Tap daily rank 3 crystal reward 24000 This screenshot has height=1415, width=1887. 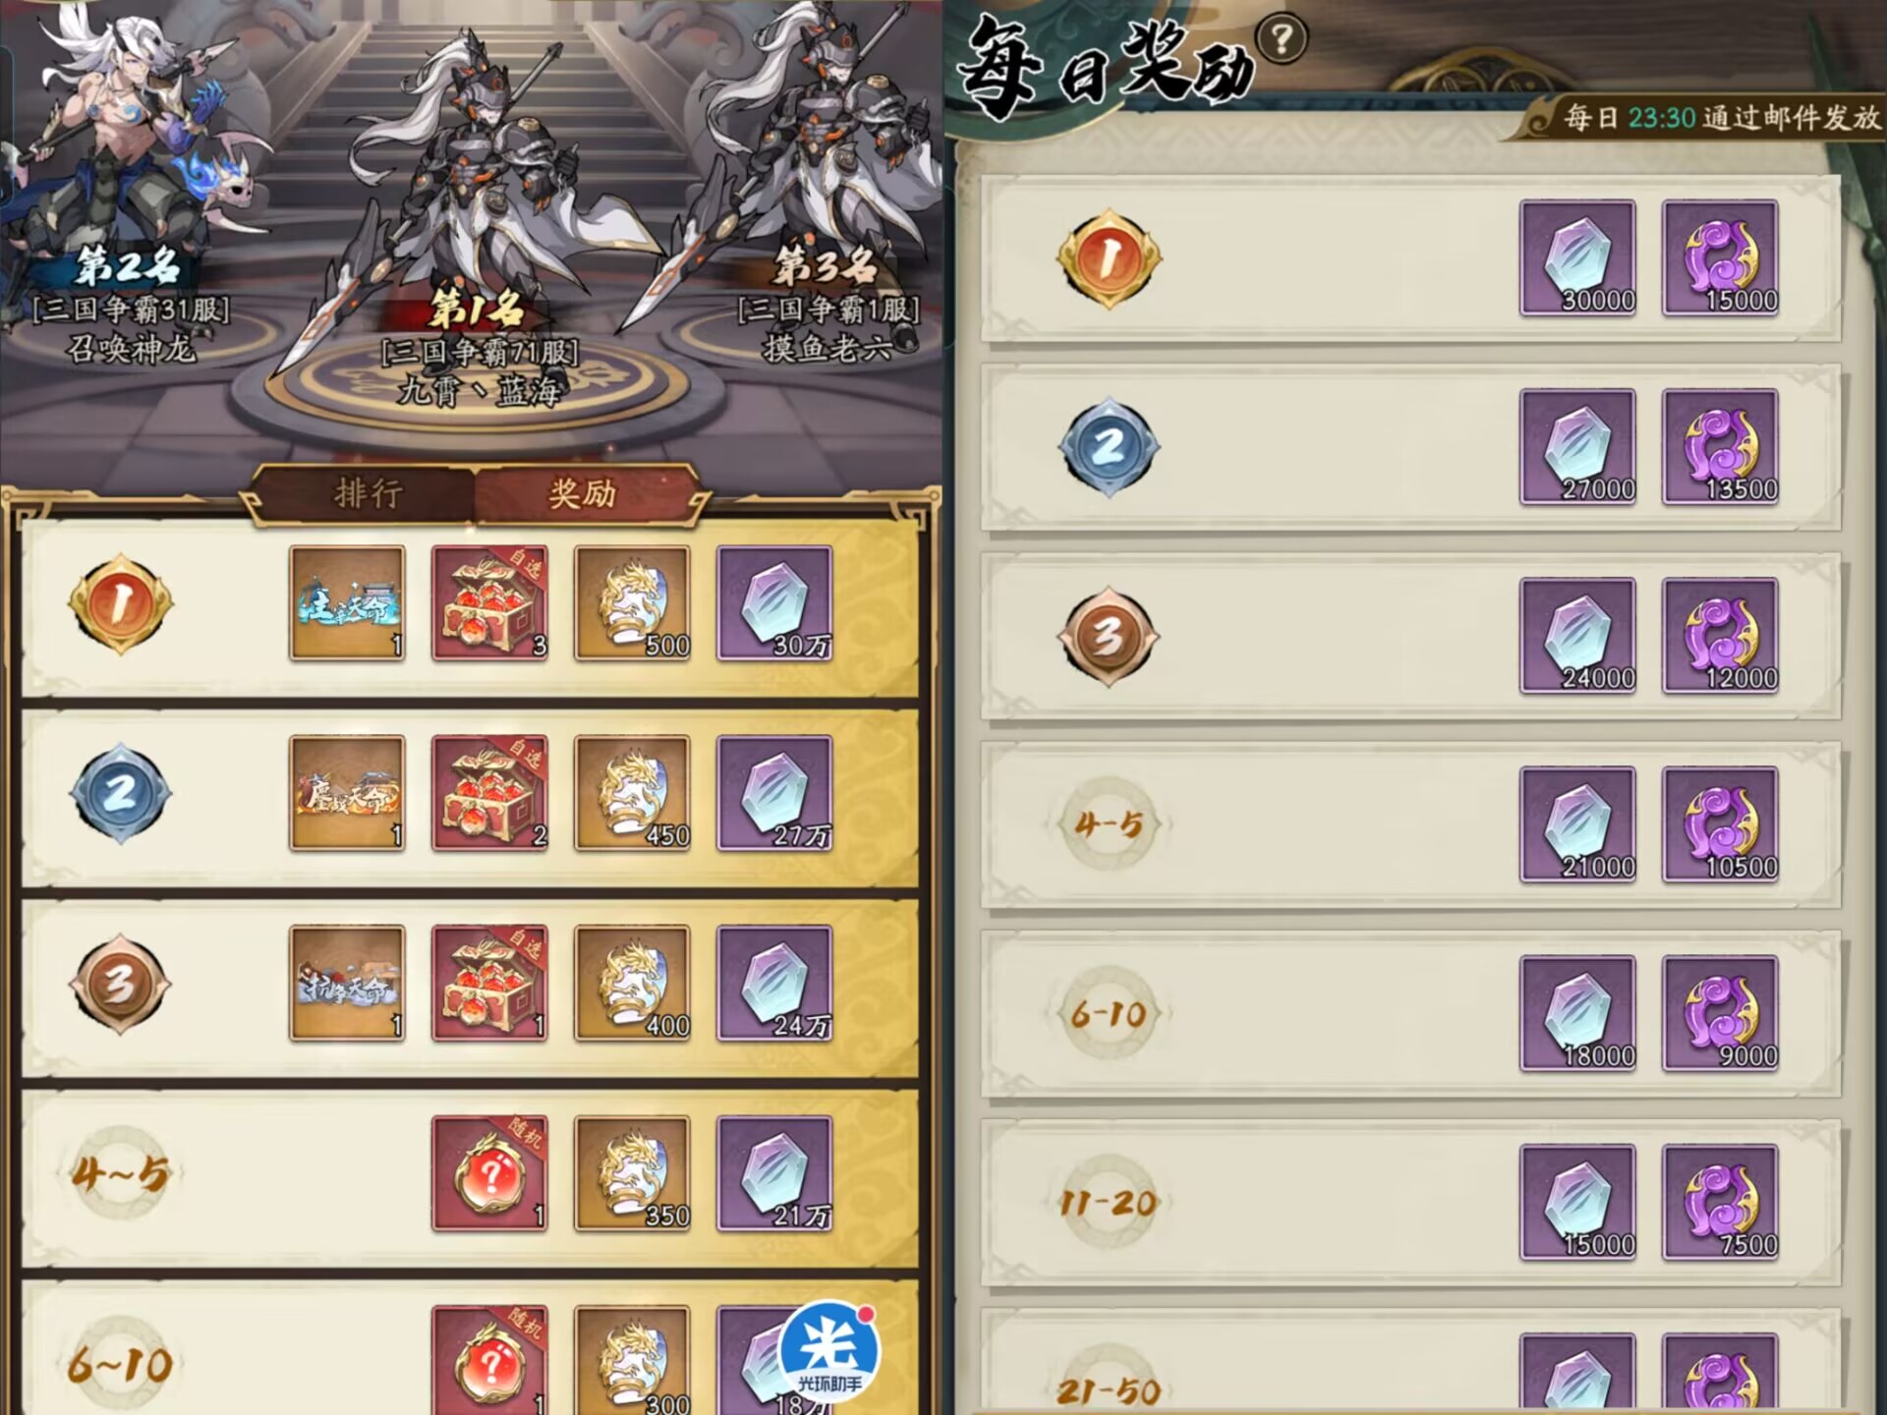1577,636
